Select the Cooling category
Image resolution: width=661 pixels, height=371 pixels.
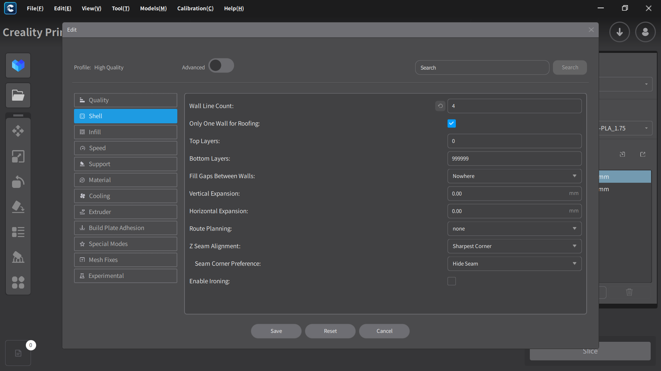(x=126, y=196)
